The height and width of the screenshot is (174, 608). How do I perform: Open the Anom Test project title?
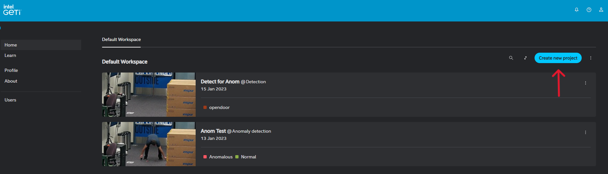pyautogui.click(x=213, y=131)
